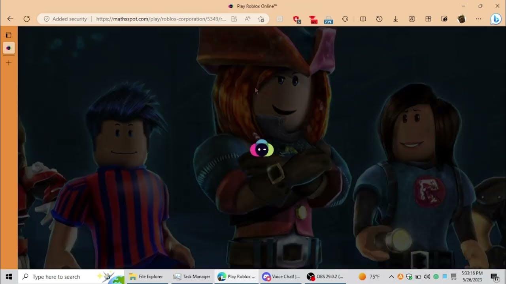Open the Windows Security tray icon
The image size is (506, 284).
pyautogui.click(x=409, y=277)
